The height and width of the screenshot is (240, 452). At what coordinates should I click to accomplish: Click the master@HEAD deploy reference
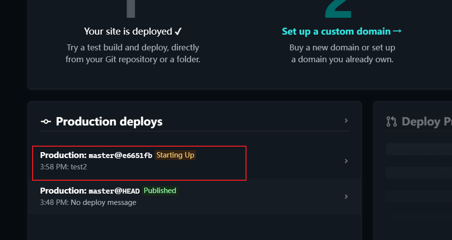coord(114,191)
